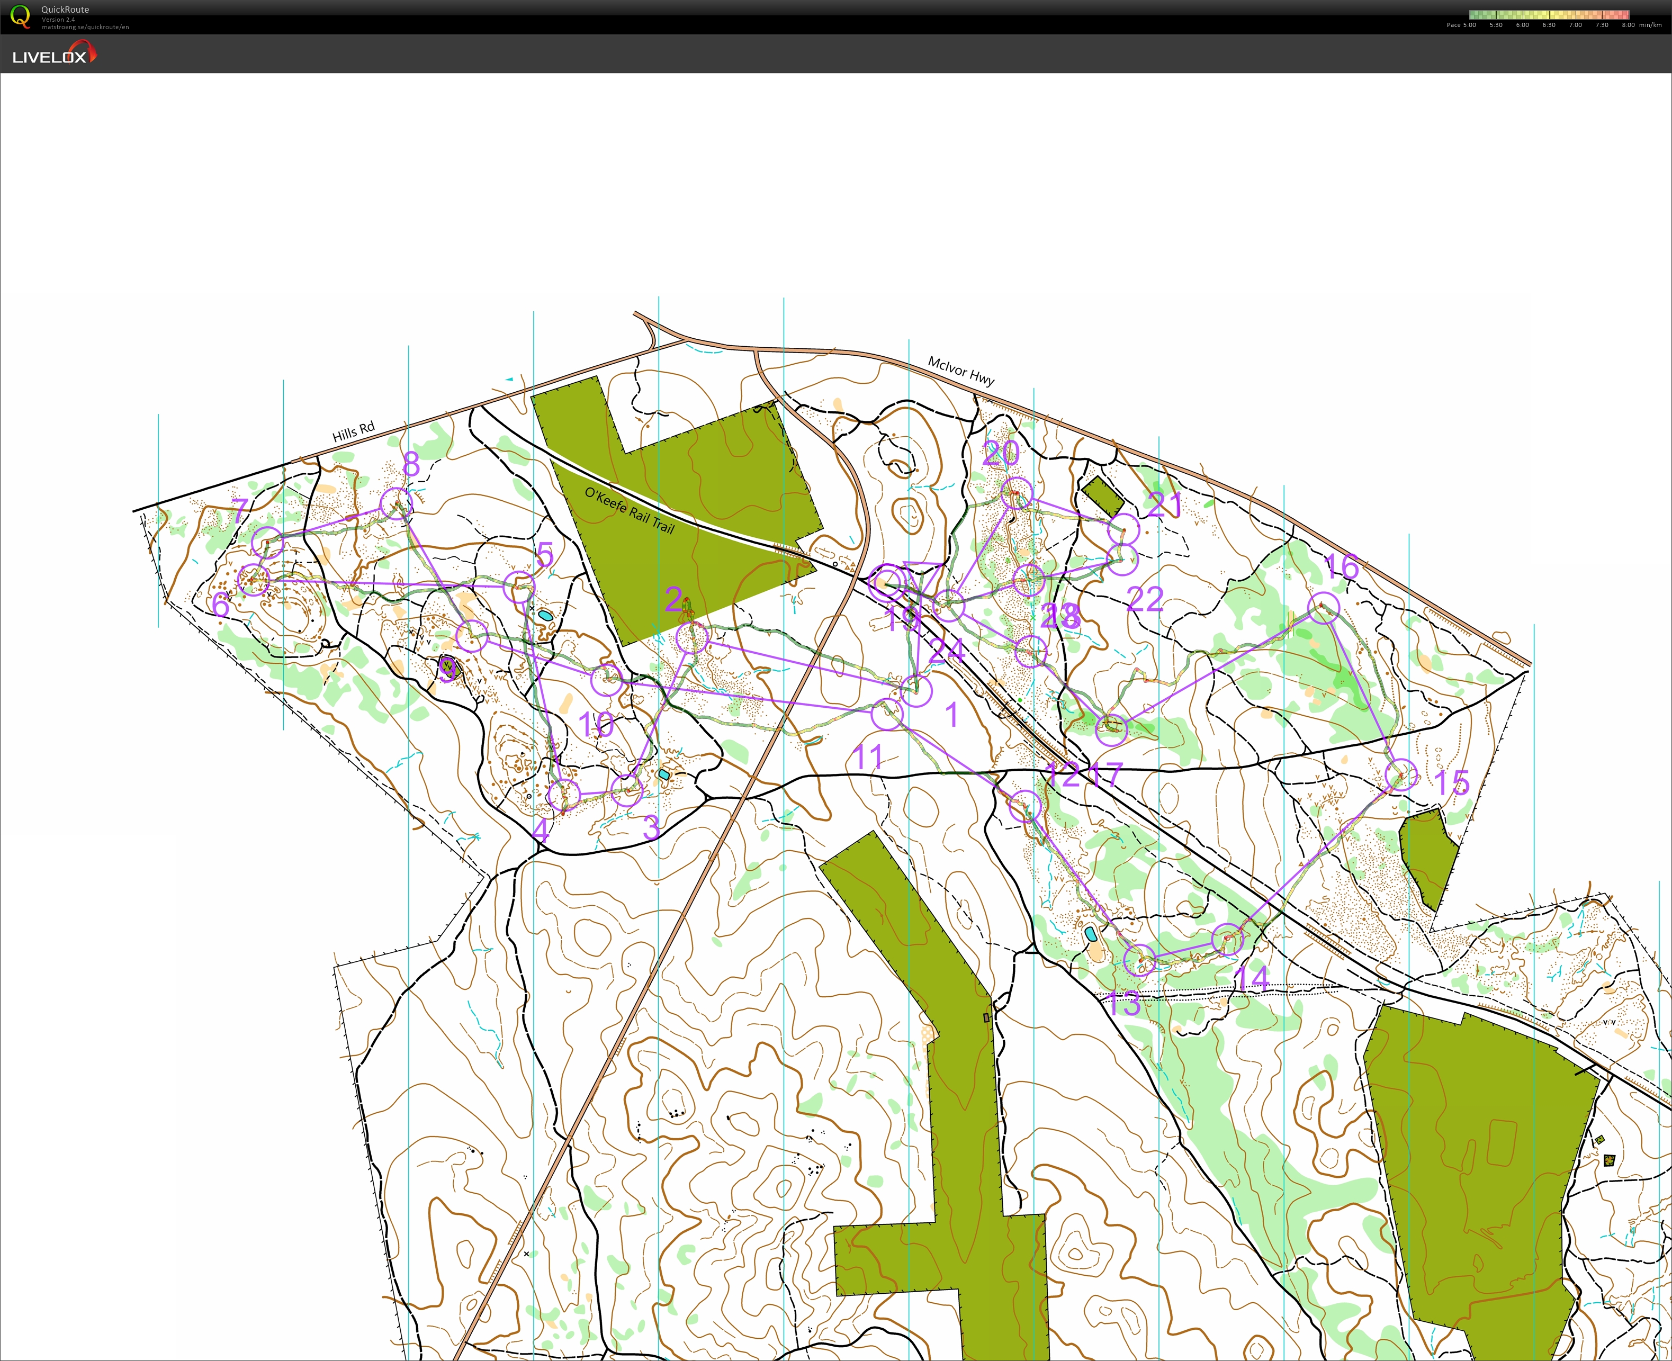
Task: Click the pace color gradient legend bar
Action: click(x=1549, y=14)
